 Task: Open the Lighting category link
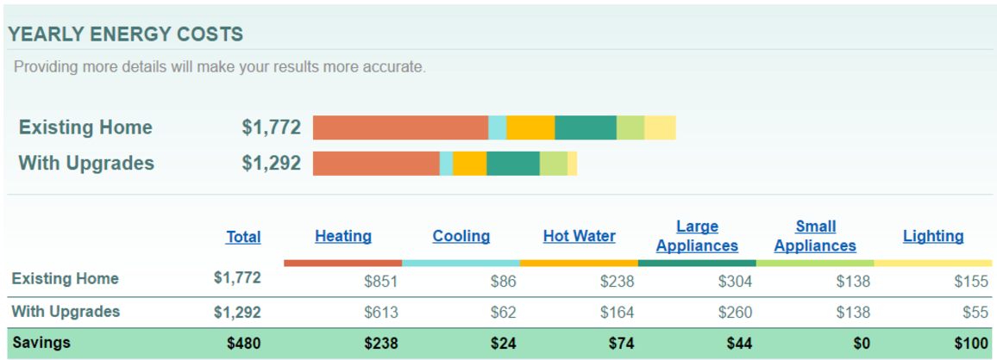(933, 236)
